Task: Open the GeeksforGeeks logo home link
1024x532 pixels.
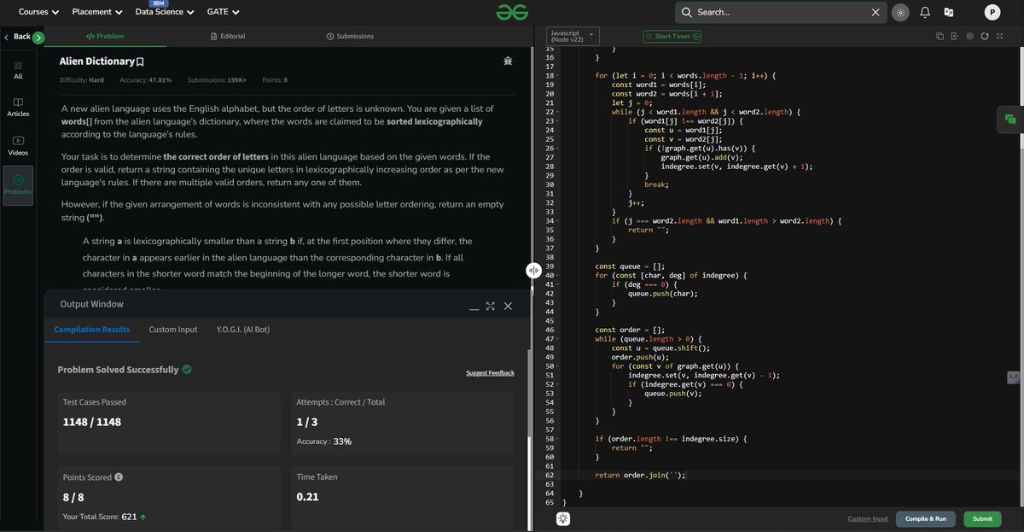Action: pos(512,12)
